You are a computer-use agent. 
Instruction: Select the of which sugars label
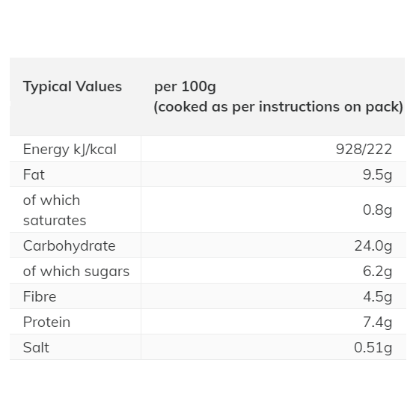[x=76, y=271]
